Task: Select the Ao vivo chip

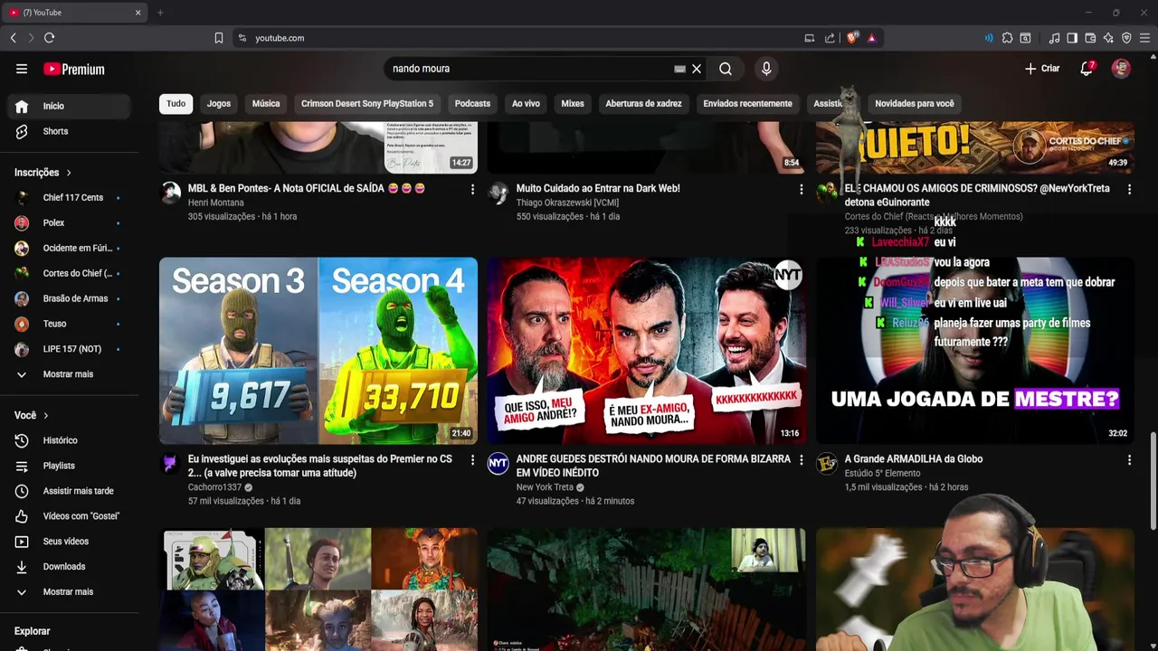Action: [x=526, y=103]
